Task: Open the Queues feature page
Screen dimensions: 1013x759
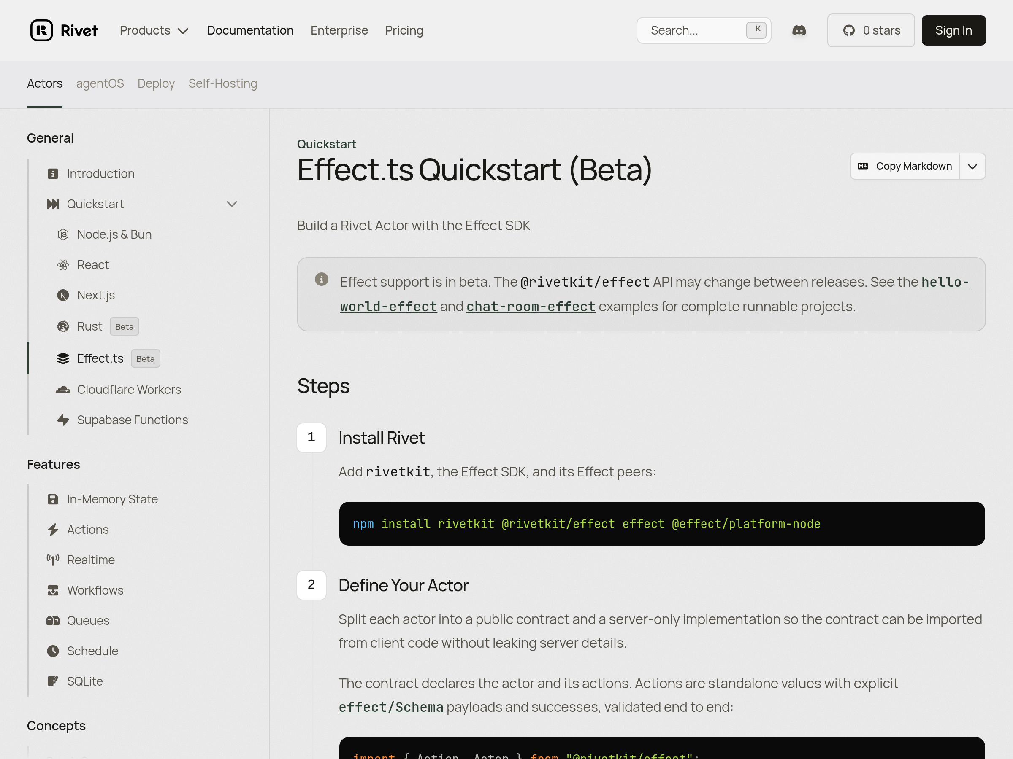Action: pyautogui.click(x=88, y=620)
